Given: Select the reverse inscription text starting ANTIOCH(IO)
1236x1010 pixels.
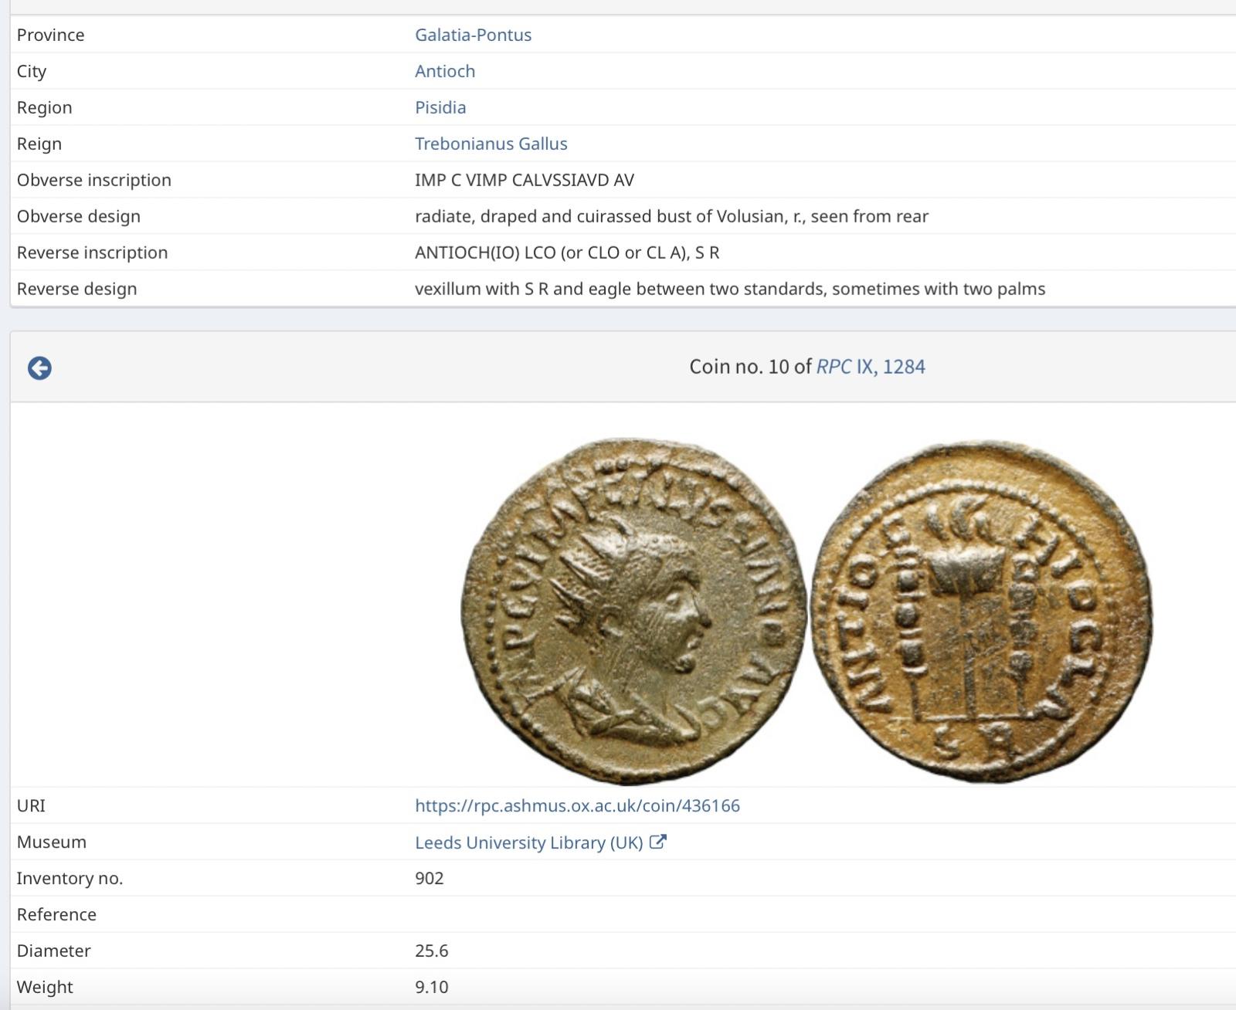Looking at the screenshot, I should (x=566, y=252).
